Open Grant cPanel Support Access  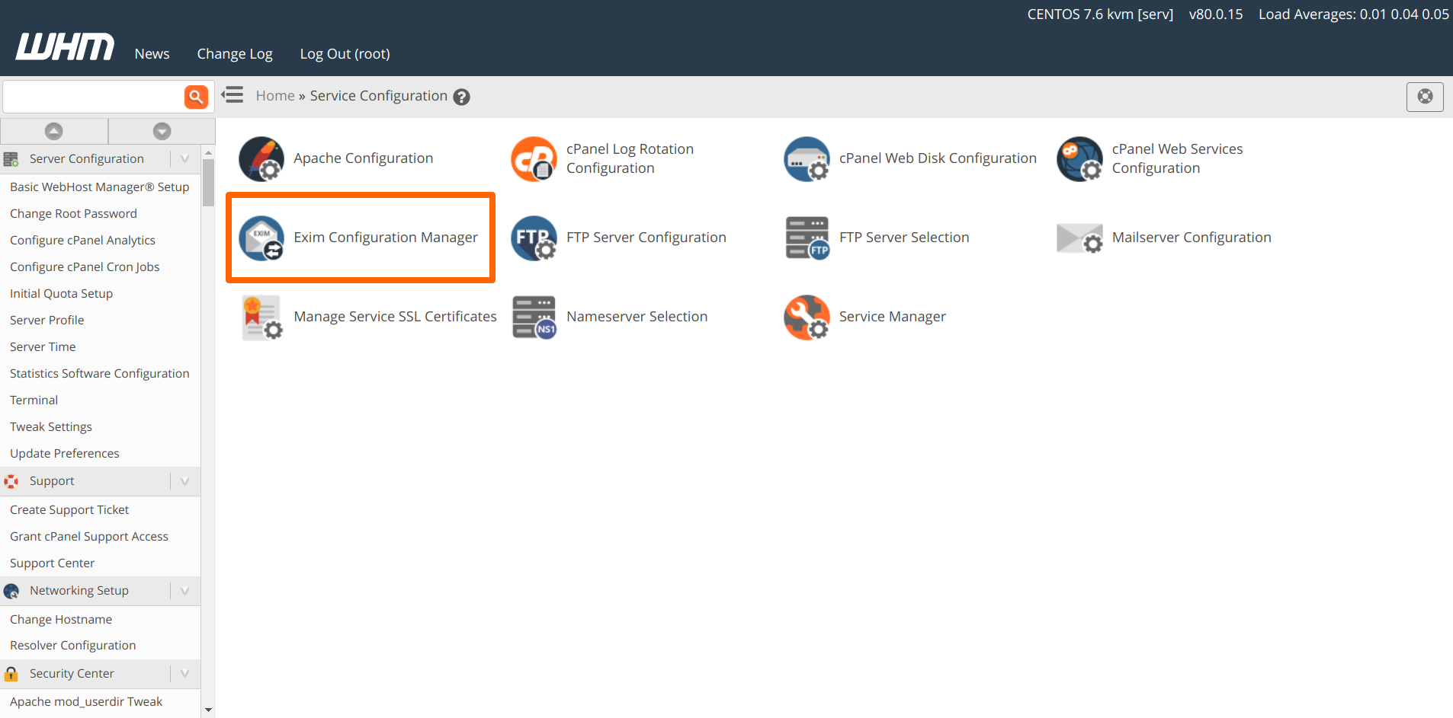tap(89, 537)
